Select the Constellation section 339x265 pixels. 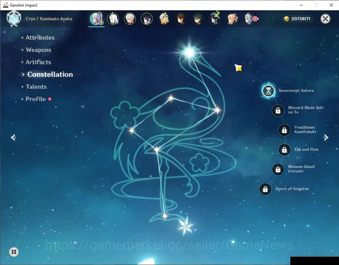tap(50, 75)
